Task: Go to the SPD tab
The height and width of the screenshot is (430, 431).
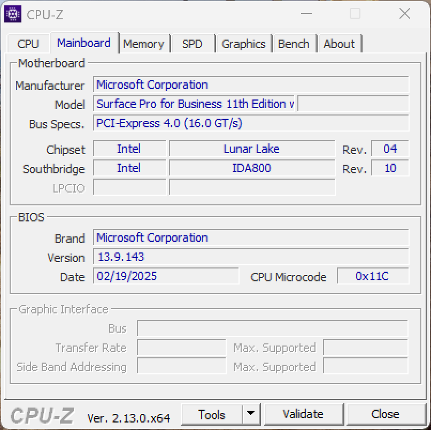Action: click(x=193, y=44)
